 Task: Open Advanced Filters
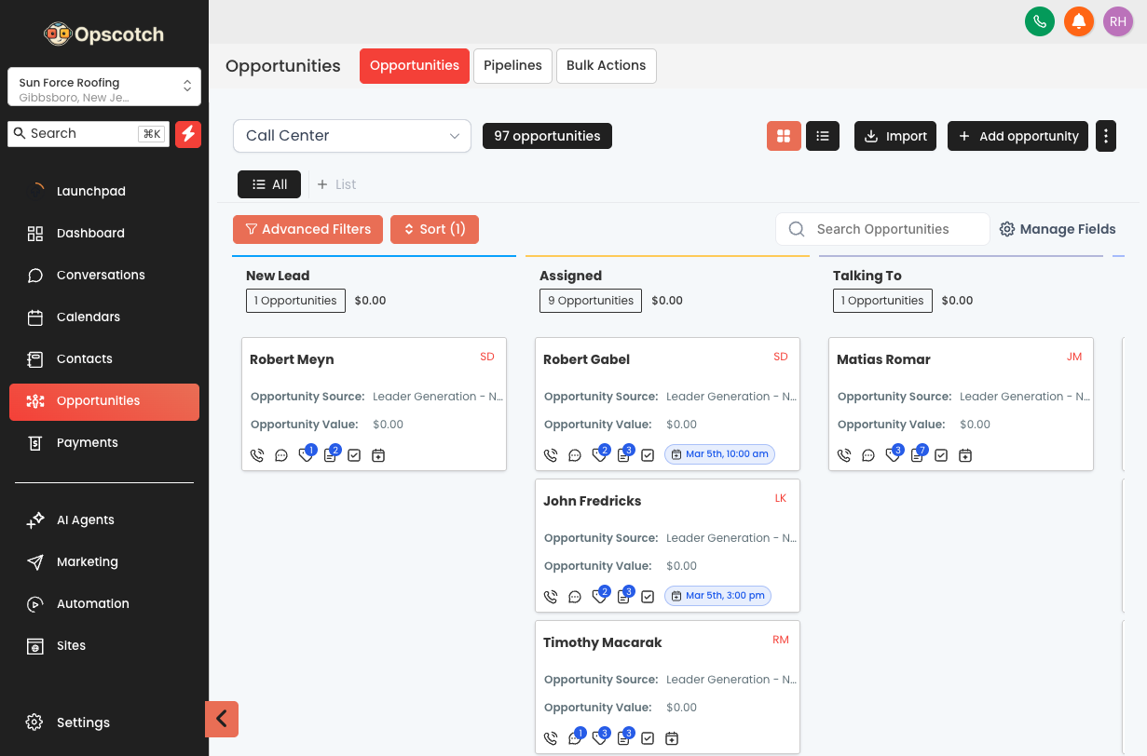(x=307, y=229)
